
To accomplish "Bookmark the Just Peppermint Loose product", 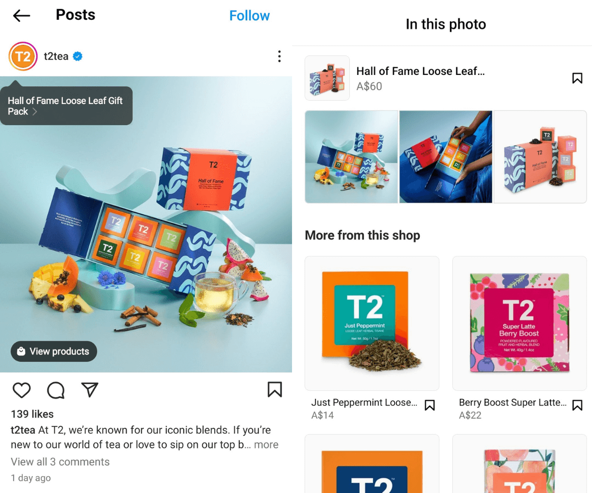I will pyautogui.click(x=430, y=405).
